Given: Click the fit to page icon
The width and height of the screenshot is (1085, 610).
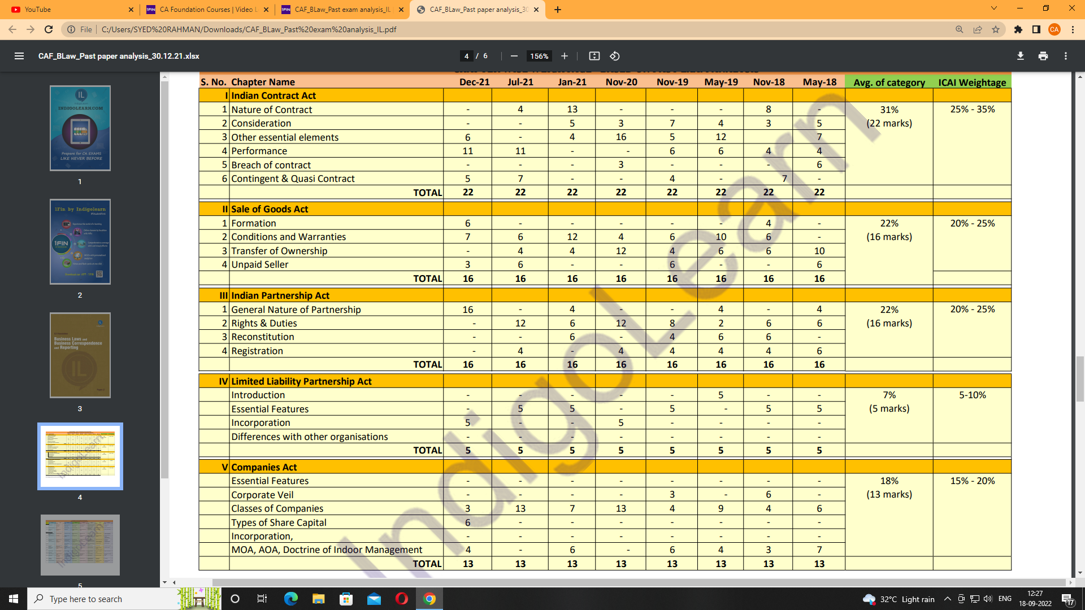Looking at the screenshot, I should [x=594, y=56].
